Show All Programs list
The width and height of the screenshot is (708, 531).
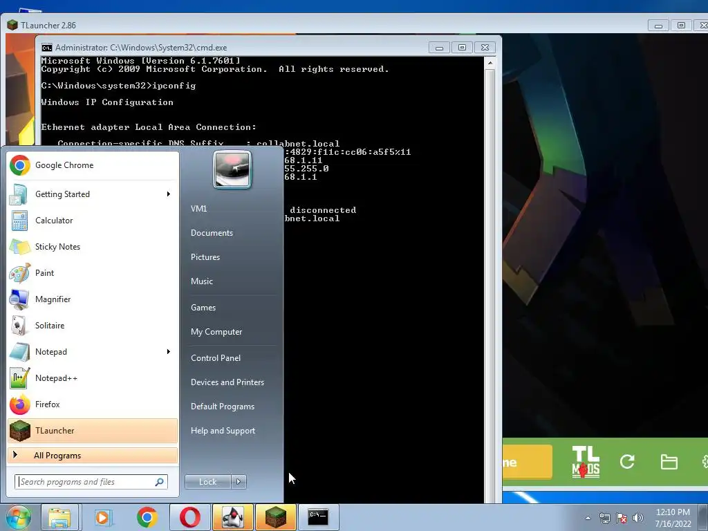[x=93, y=455]
